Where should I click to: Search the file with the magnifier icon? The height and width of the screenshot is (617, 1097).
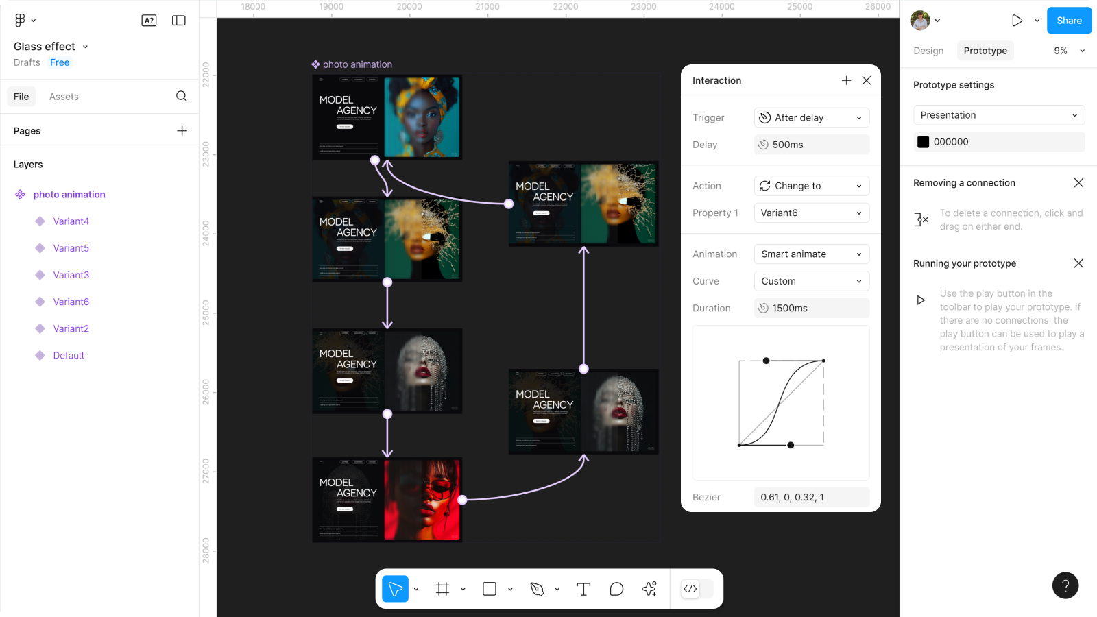(182, 97)
